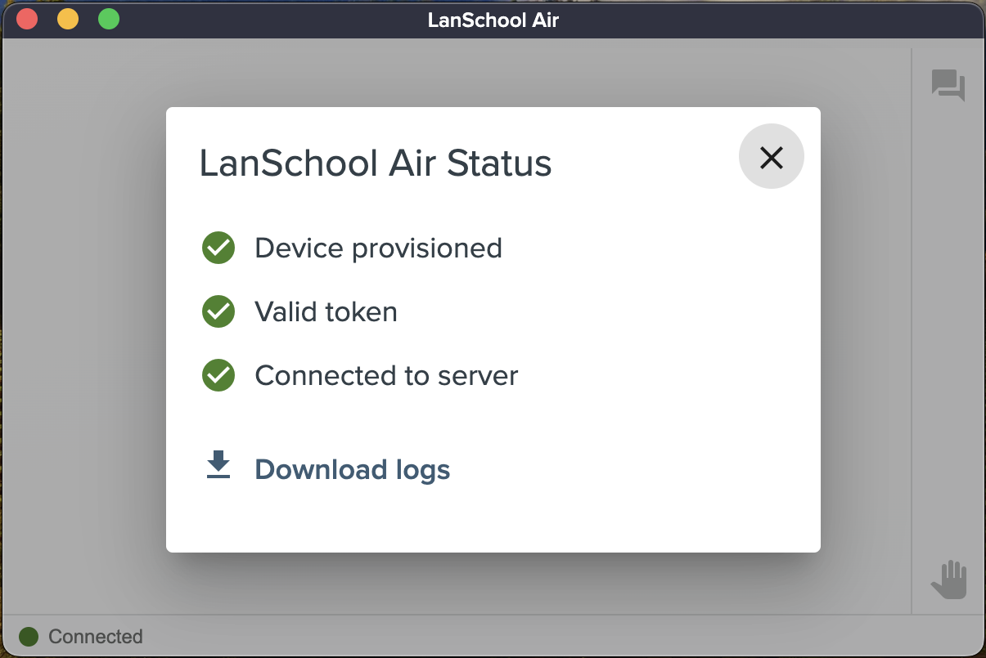Image resolution: width=986 pixels, height=658 pixels.
Task: Click the download arrow icon
Action: [218, 464]
